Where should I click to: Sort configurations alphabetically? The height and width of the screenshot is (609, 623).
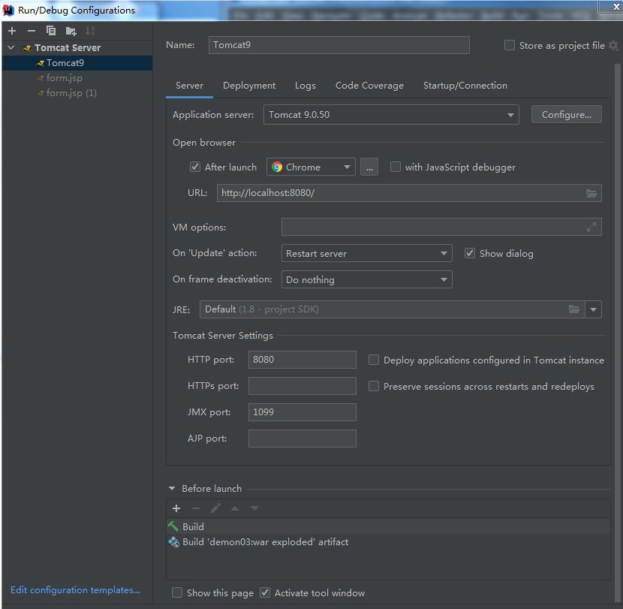pos(90,31)
